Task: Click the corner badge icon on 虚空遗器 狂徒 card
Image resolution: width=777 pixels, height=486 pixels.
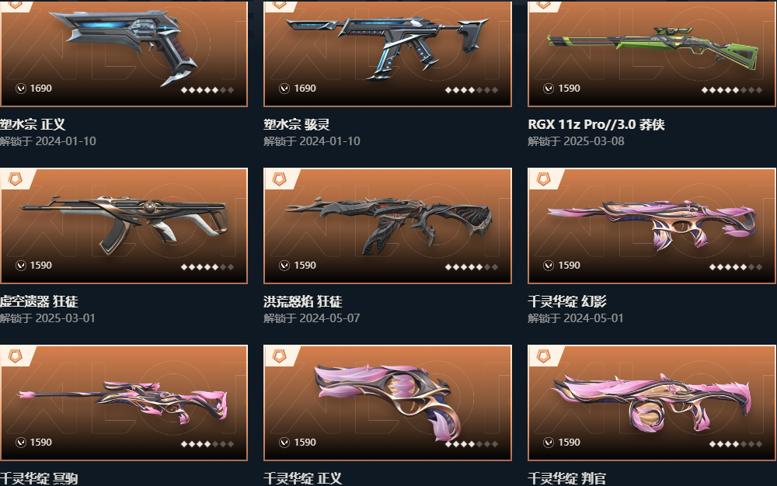Action: tap(16, 179)
